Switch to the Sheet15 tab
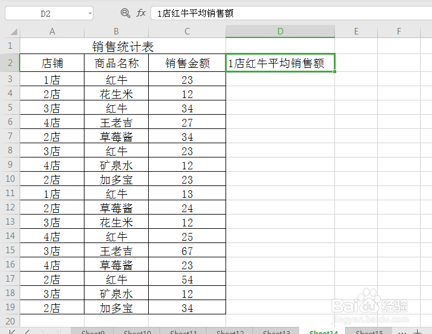432x334 pixels. [369, 331]
